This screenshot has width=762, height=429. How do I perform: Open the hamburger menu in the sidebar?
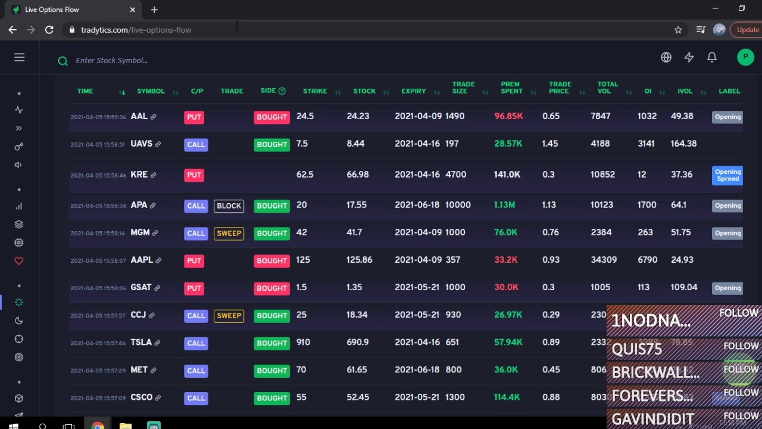(x=20, y=57)
